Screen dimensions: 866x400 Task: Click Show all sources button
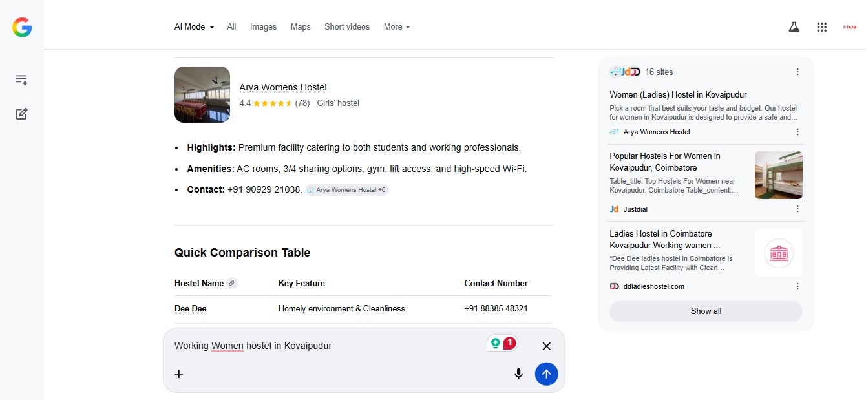706,311
